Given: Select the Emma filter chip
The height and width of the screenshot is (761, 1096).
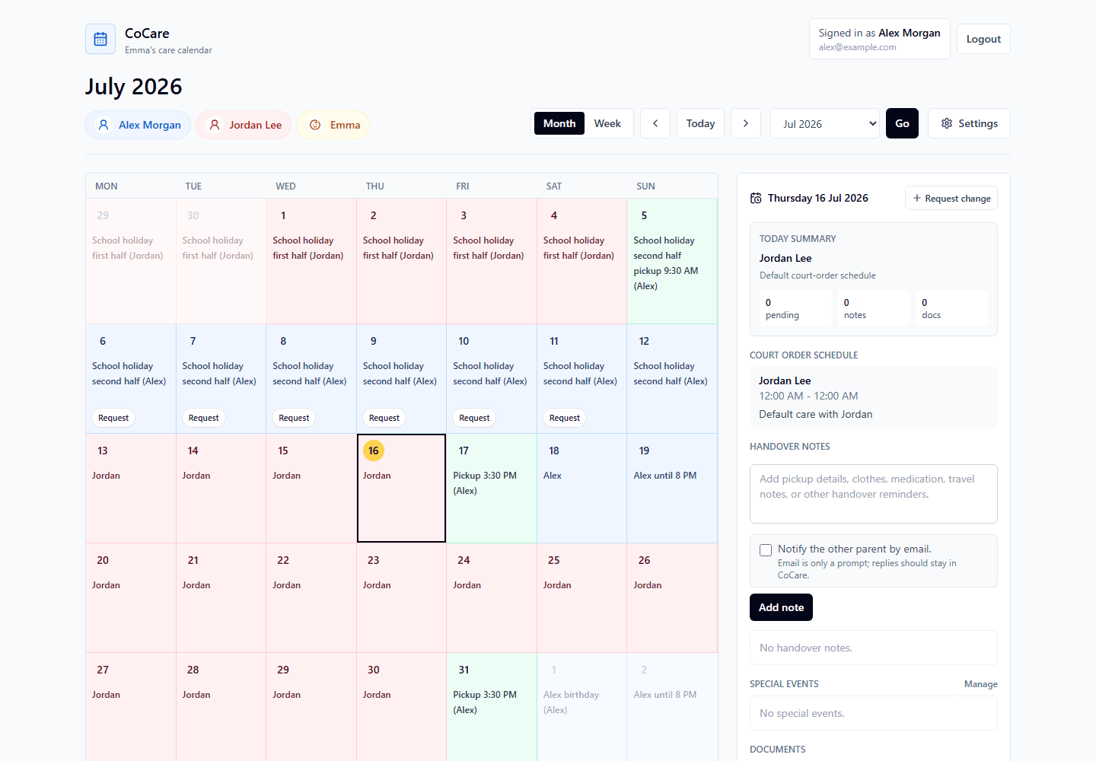Looking at the screenshot, I should point(333,125).
